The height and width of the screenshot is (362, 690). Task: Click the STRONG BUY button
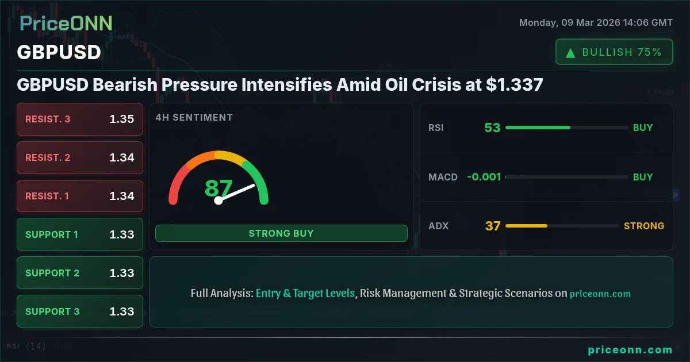tap(281, 233)
